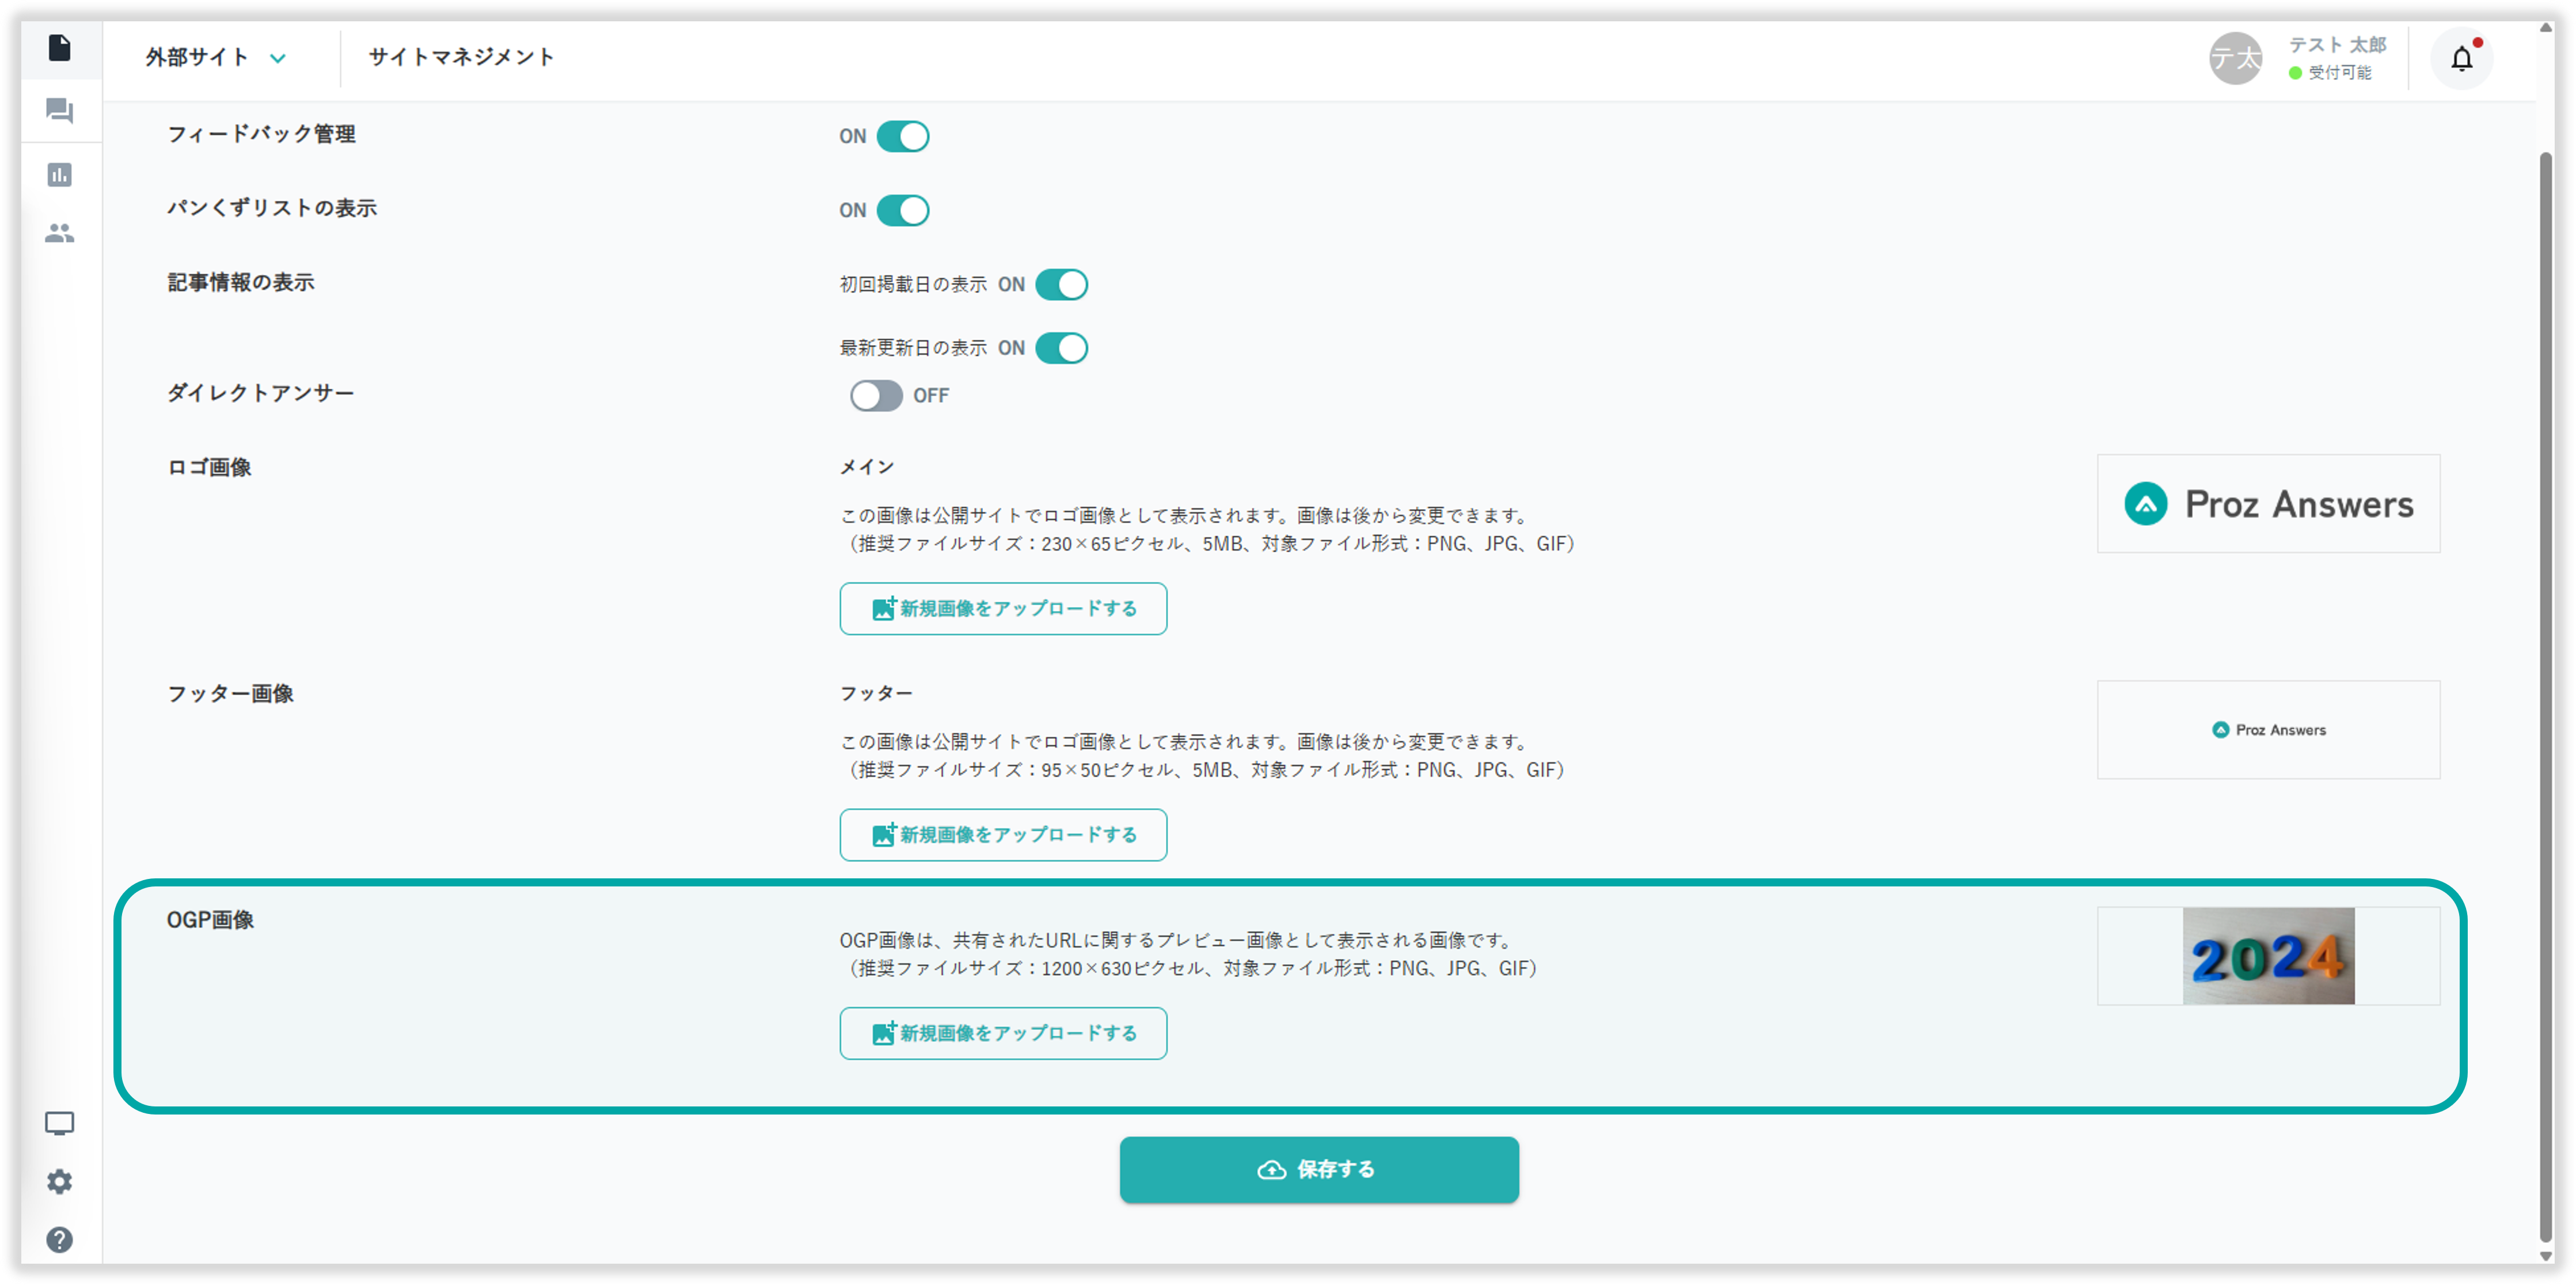Open the notification bell
Image resolution: width=2576 pixels, height=1285 pixels.
[2461, 58]
